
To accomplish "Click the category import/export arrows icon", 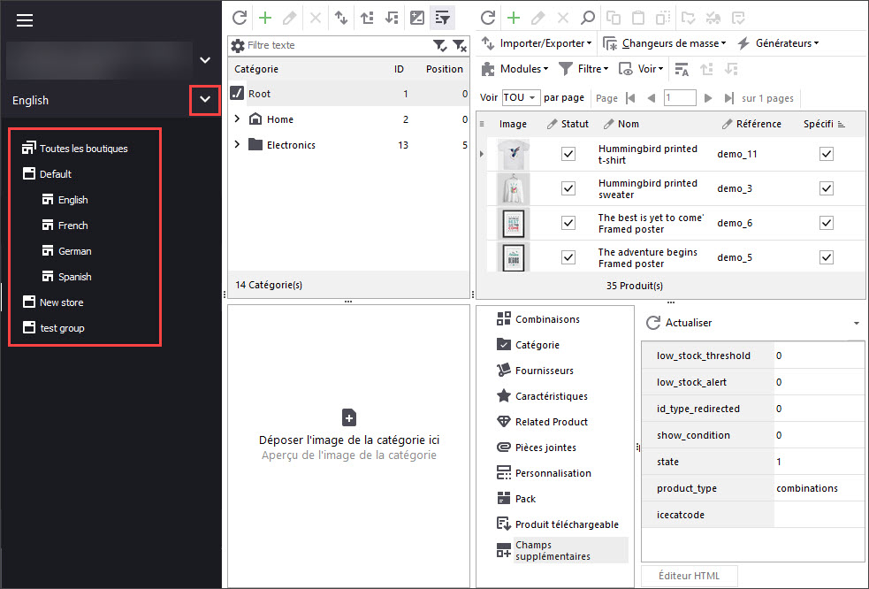I will [x=341, y=18].
